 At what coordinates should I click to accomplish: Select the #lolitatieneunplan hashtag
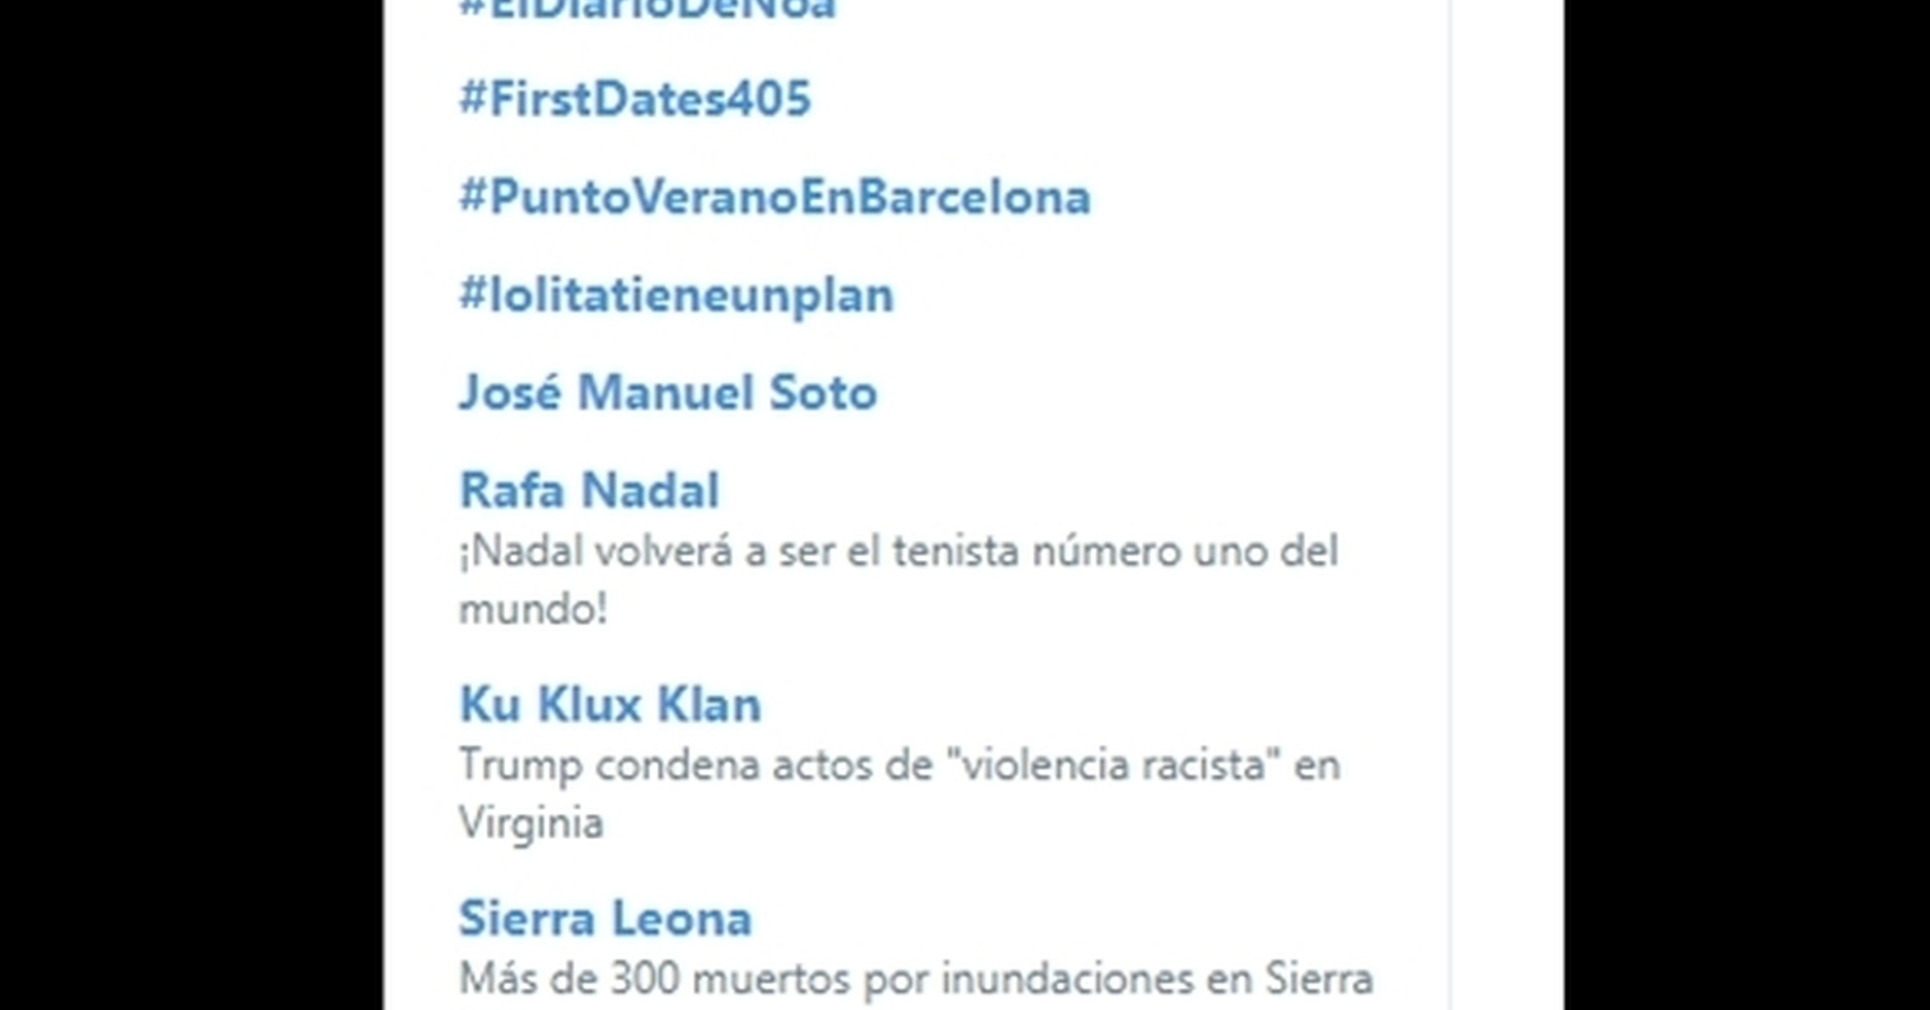coord(676,294)
